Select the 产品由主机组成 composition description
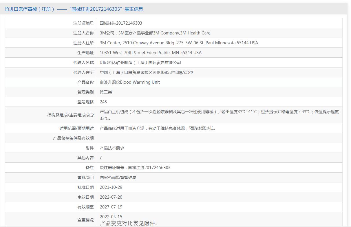Viewport: 351px width, 227px height. tap(219, 115)
